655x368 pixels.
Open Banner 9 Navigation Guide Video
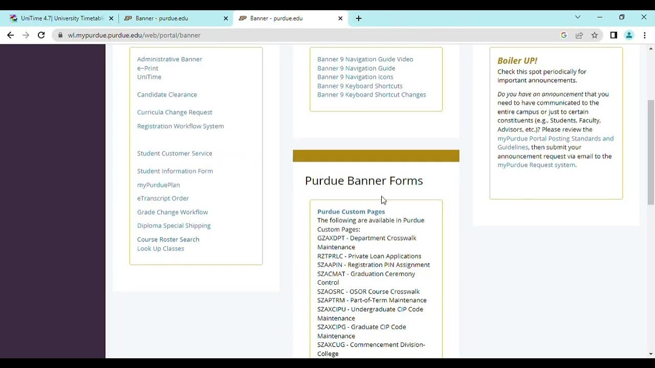[x=365, y=59]
